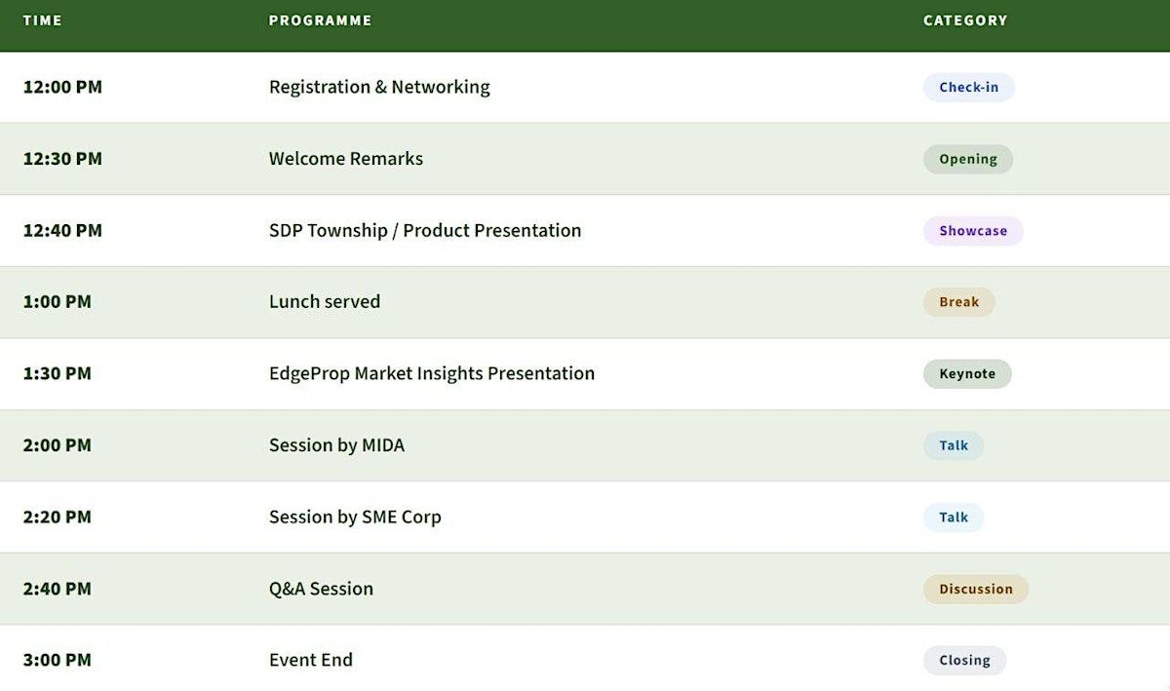1170x691 pixels.
Task: Click the Event End programme entry
Action: pyautogui.click(x=311, y=660)
